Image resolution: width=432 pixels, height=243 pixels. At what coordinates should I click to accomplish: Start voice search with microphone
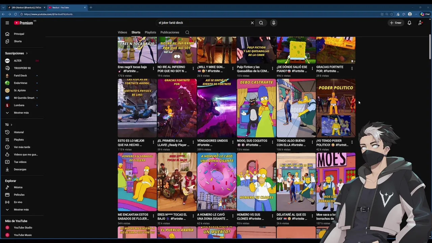(x=273, y=23)
